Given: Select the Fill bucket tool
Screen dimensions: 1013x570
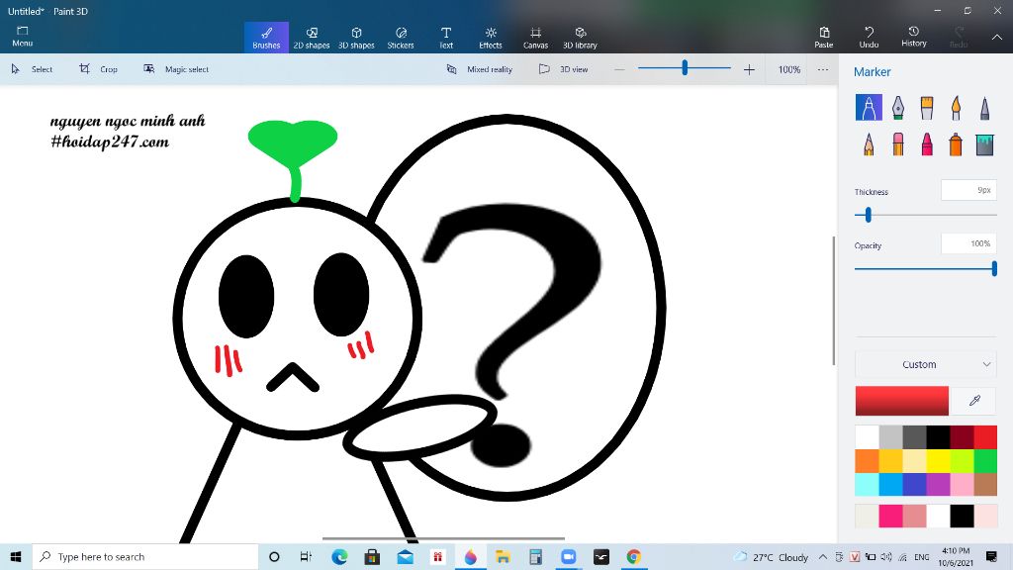Looking at the screenshot, I should [x=984, y=143].
